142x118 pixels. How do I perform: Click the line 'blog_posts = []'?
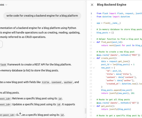point(105,33)
